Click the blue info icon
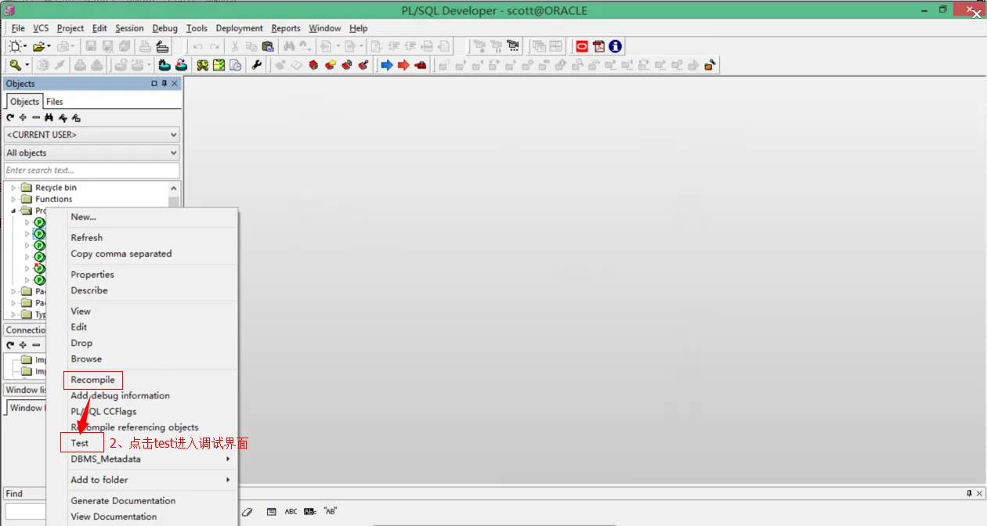The height and width of the screenshot is (526, 987). coord(615,46)
